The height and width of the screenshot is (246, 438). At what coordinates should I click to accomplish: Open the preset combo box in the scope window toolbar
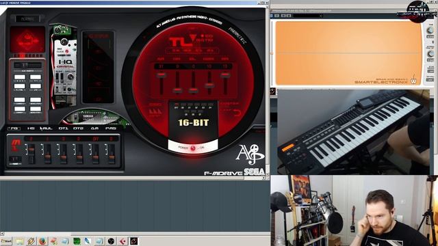pos(308,16)
